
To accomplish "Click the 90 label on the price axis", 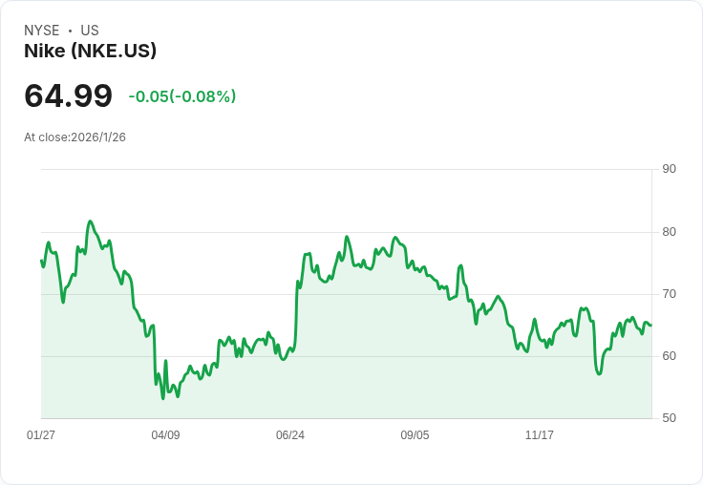I will pos(670,169).
